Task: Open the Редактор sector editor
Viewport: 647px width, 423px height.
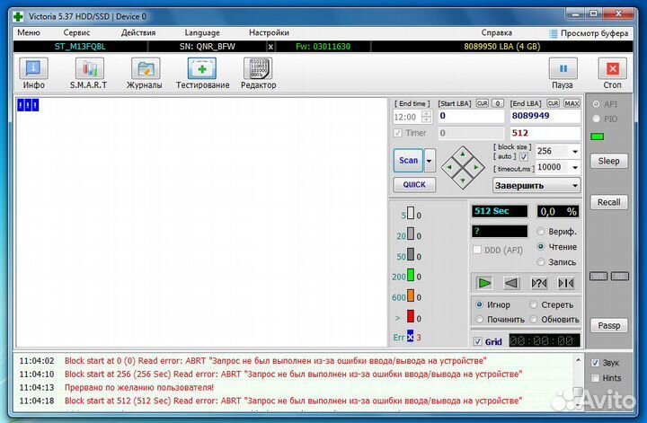Action: point(258,74)
